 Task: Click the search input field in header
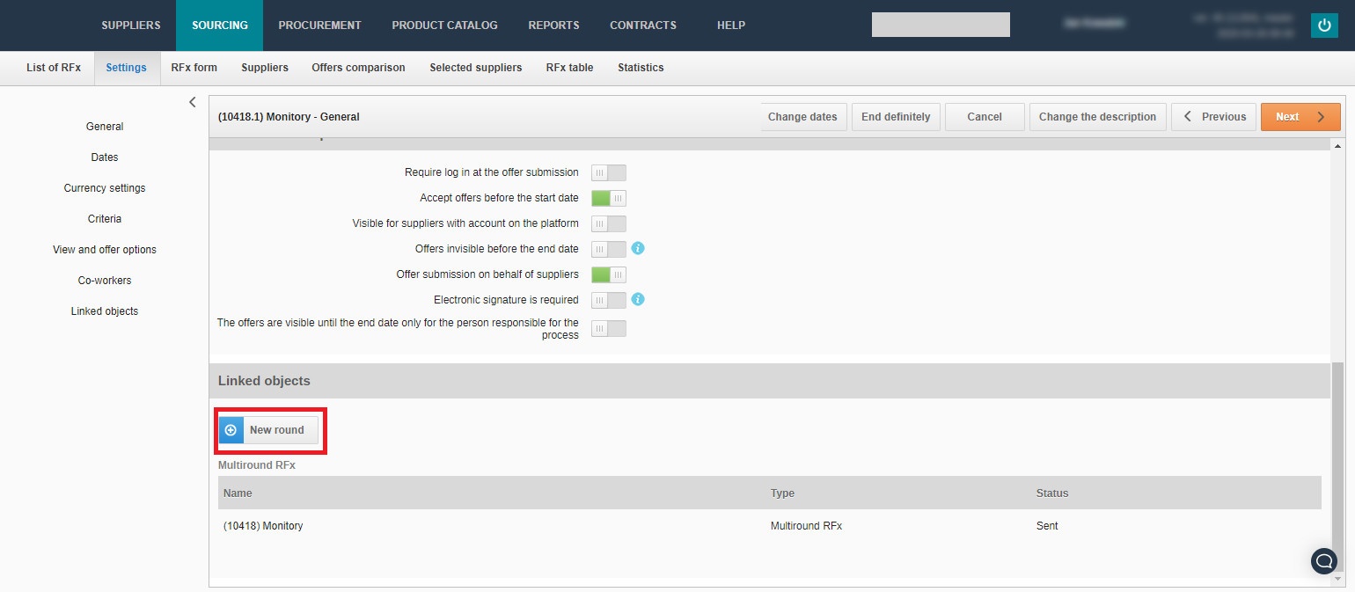click(x=941, y=25)
